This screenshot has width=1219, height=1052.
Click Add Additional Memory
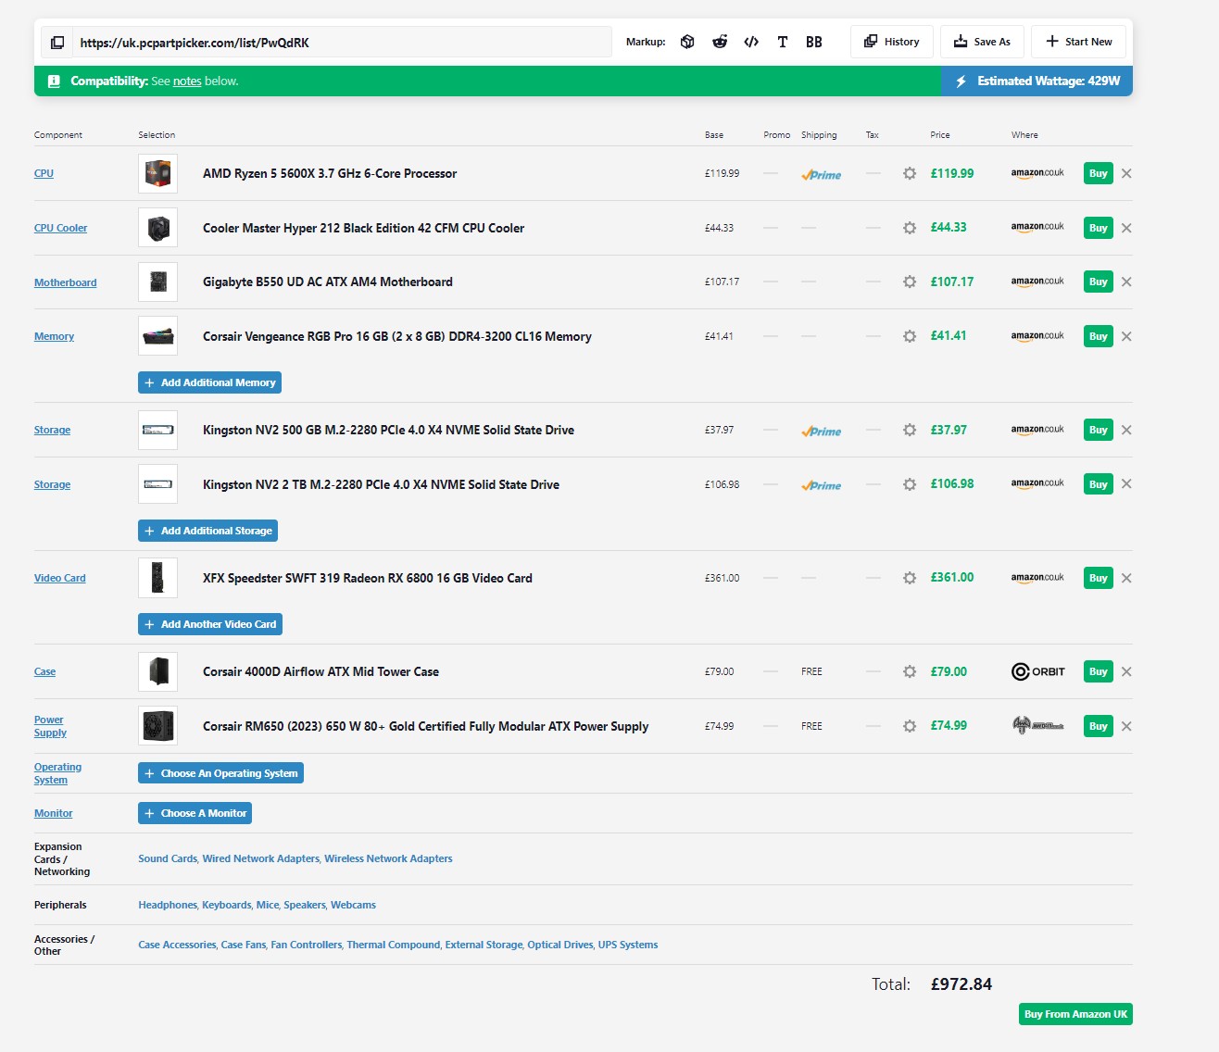click(x=209, y=382)
